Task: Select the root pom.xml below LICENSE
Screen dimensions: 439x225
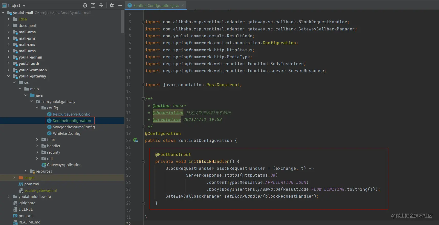Action: pyautogui.click(x=26, y=216)
